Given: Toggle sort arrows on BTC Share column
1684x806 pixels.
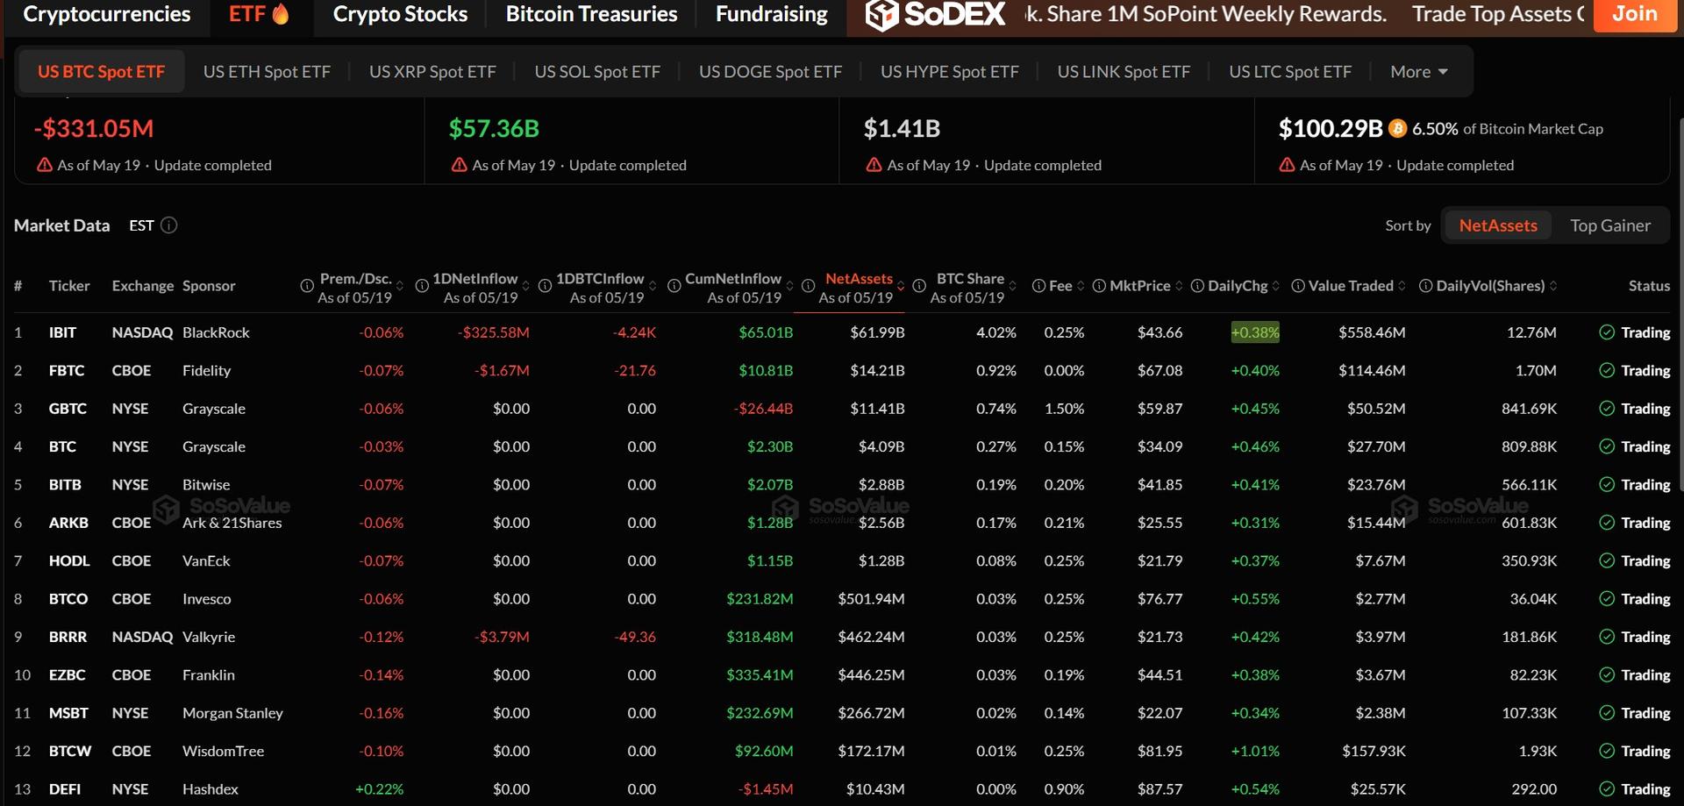Looking at the screenshot, I should click(x=1013, y=286).
